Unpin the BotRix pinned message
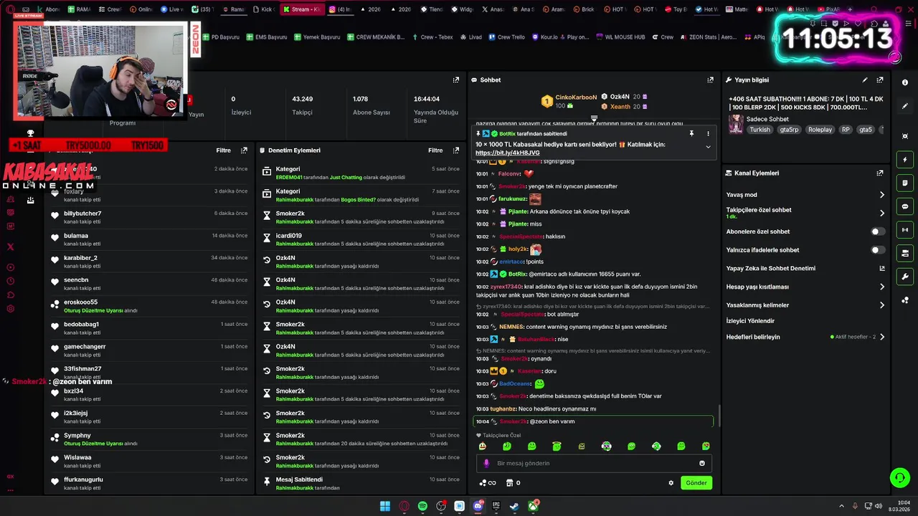Screen dimensions: 918x516 pyautogui.click(x=691, y=133)
